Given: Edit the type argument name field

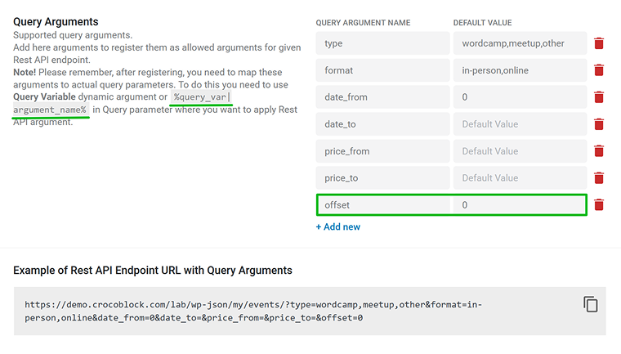Looking at the screenshot, I should (382, 43).
